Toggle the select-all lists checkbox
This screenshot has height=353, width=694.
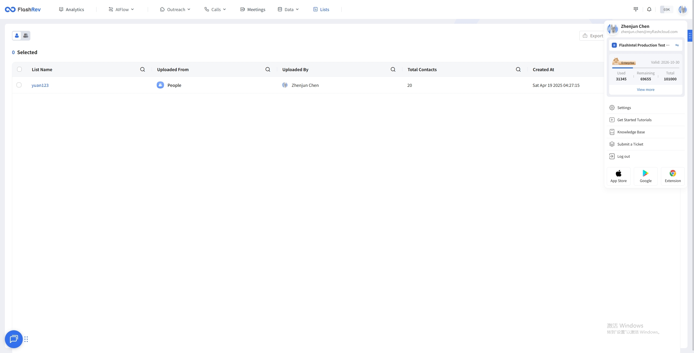19,69
